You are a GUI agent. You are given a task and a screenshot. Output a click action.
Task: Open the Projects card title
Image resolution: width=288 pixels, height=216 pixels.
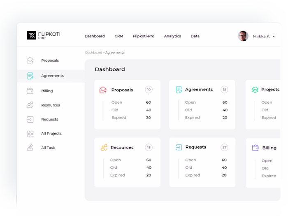click(x=270, y=89)
